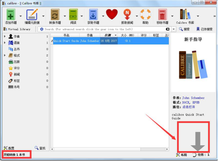The width and height of the screenshot is (218, 161).
Task: Expand the 语言 languages tree node arrow
Action: (x=5, y=43)
